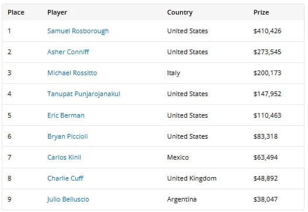The width and height of the screenshot is (308, 212).
Task: Select the $38,047 prize cell
Action: [x=265, y=199]
